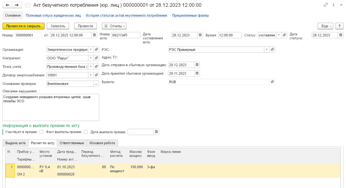This screenshot has height=188, width=346.
Task: Open История статусов актов неучтенного потребления
Action: (126, 15)
